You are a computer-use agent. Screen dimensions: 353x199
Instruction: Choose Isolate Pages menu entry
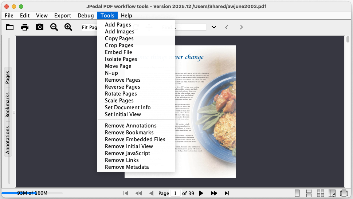[x=136, y=59]
